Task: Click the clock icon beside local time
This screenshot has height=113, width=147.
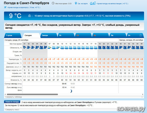Action: pos(53,3)
